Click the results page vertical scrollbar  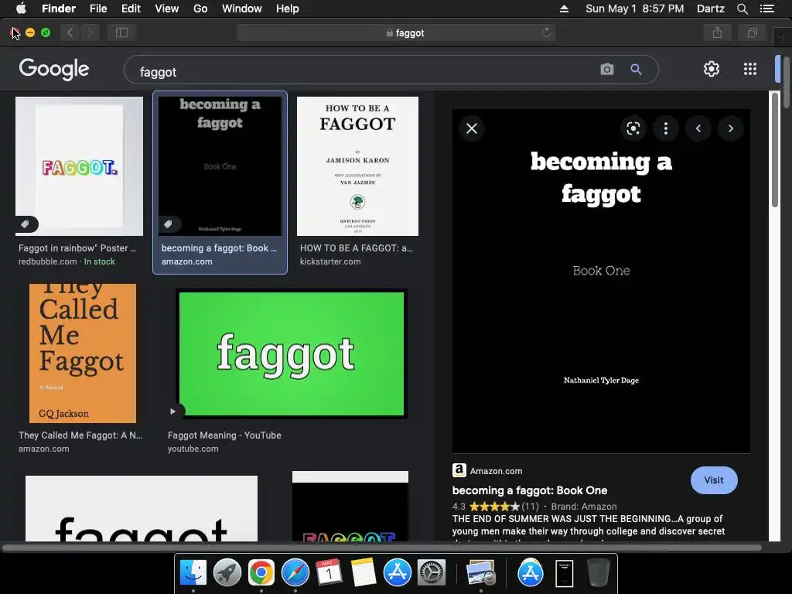pos(775,151)
